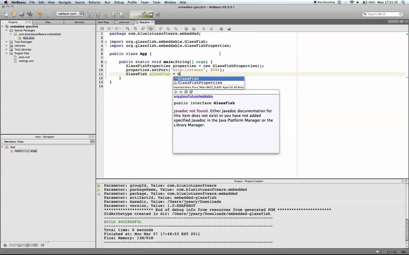409x255 pixels.
Task: Click Shift Line Right editor icon
Action: (193, 29)
